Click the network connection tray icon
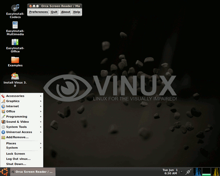The width and height of the screenshot is (220, 176). tap(188, 172)
